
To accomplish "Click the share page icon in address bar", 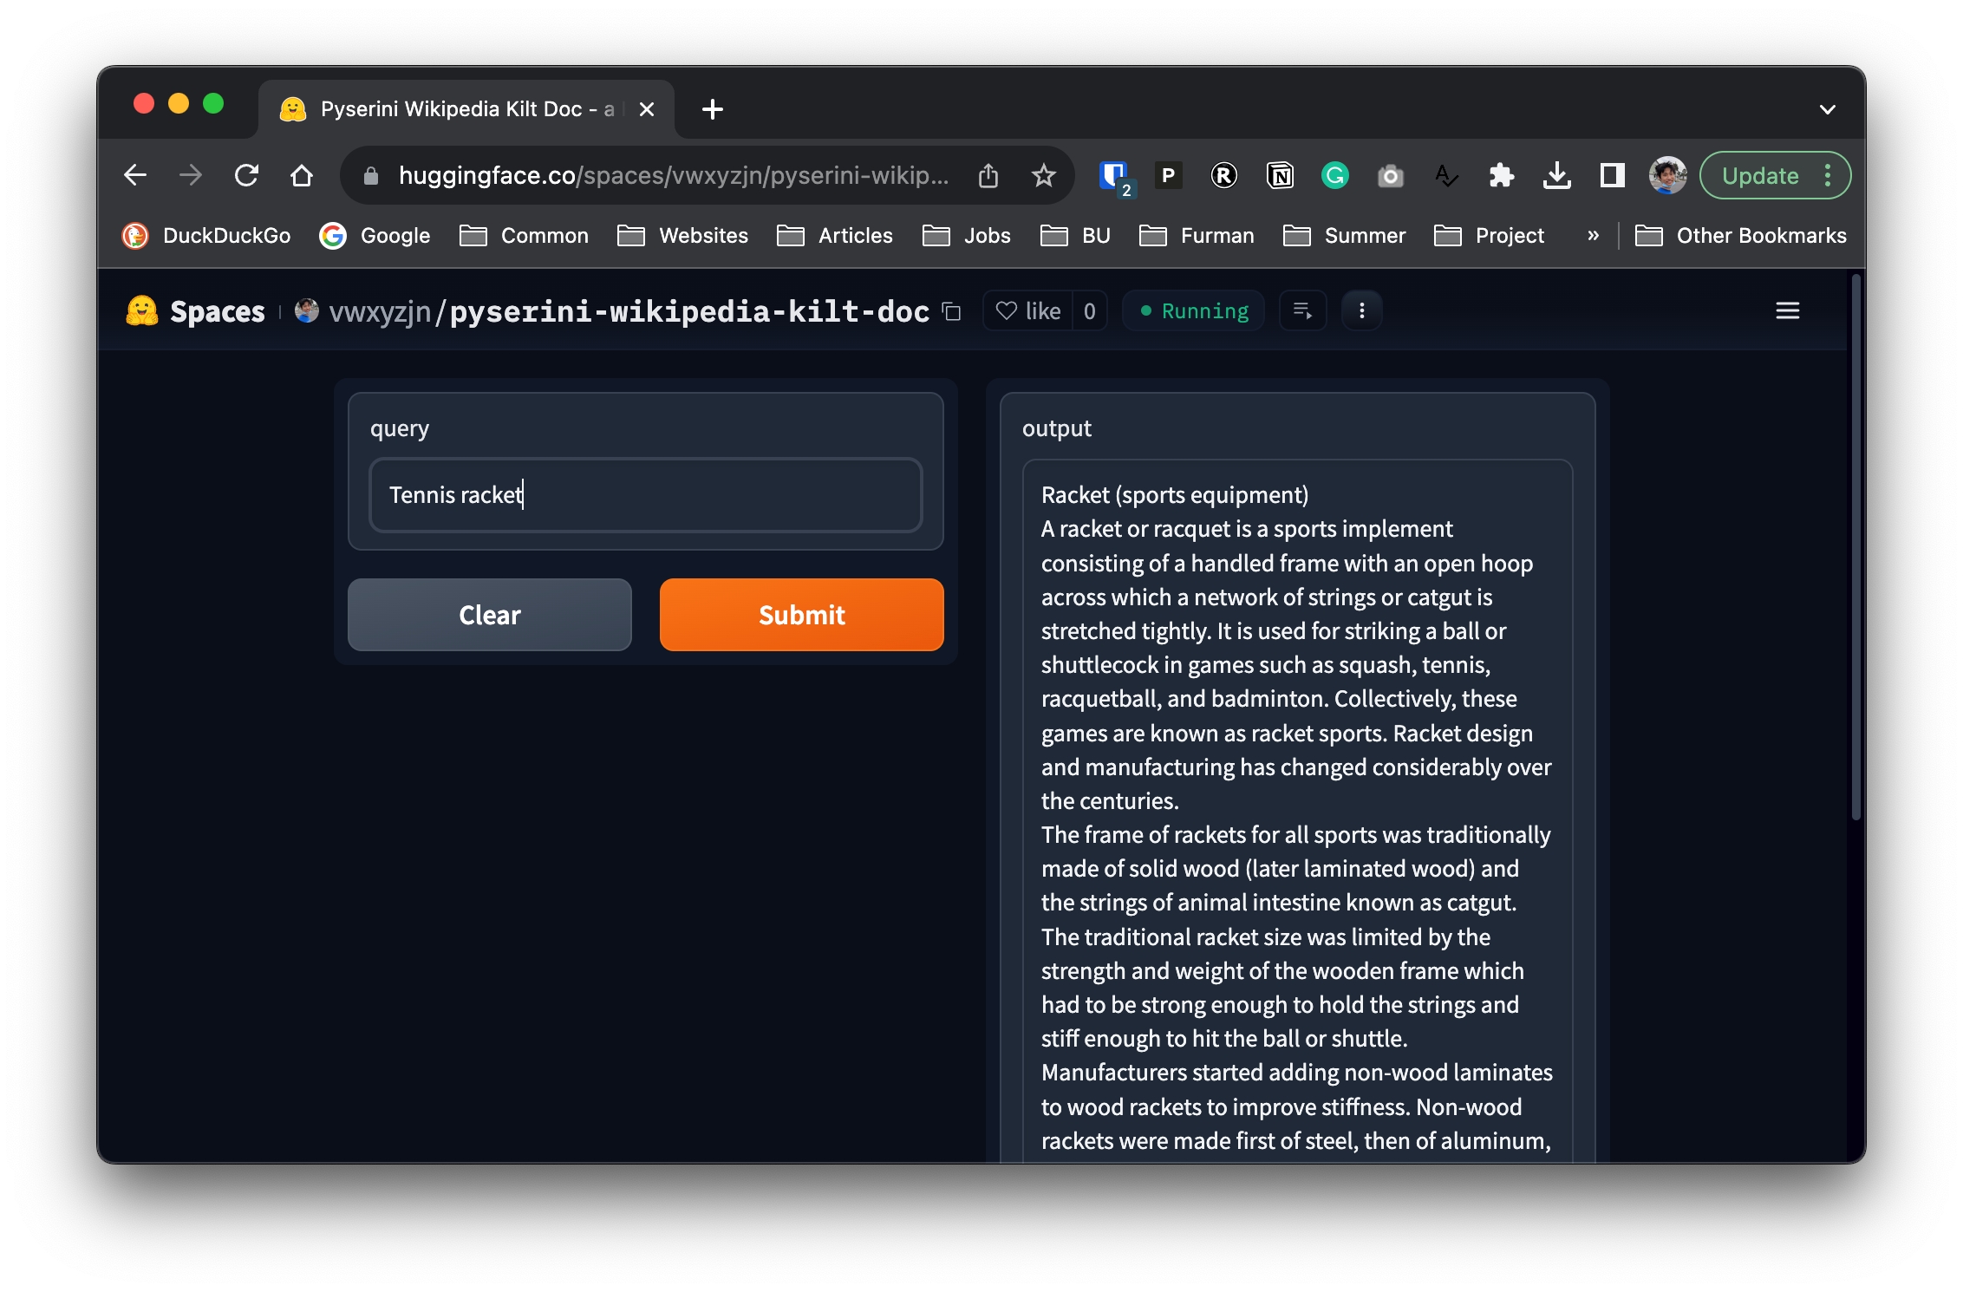I will click(x=988, y=176).
